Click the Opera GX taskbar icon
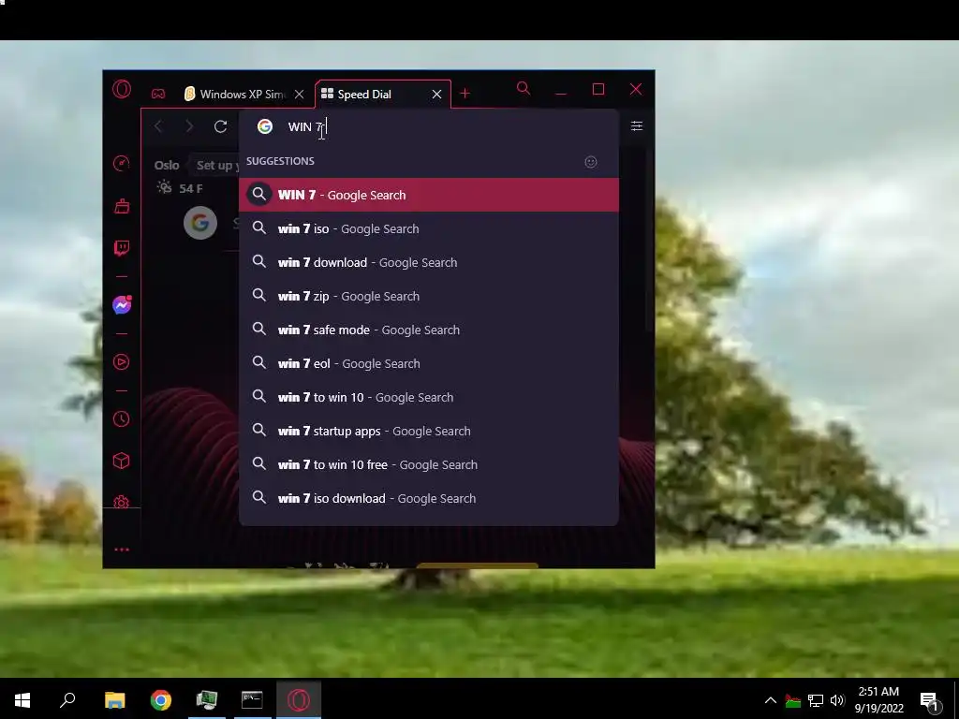Image resolution: width=959 pixels, height=719 pixels. (x=299, y=699)
